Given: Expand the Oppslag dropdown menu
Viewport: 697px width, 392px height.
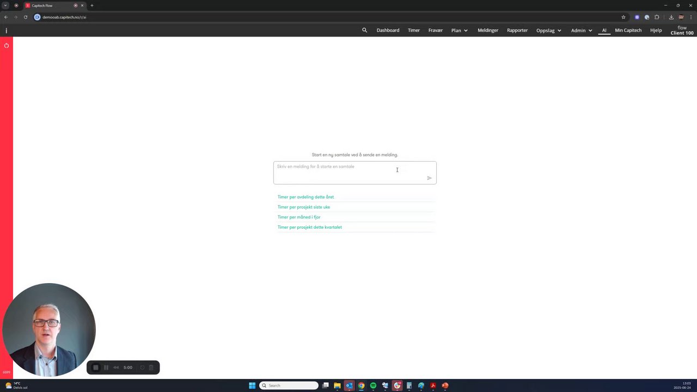Looking at the screenshot, I should 549,30.
